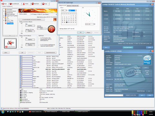Expand the Avivo Video tree node

point(4,20)
